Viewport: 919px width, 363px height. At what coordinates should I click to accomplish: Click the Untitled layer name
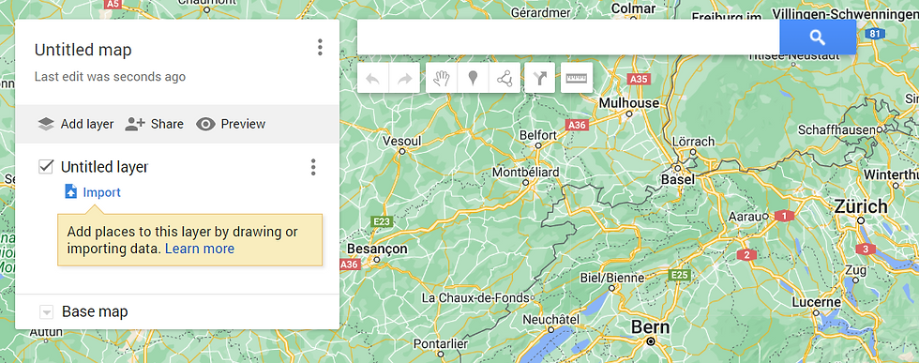tap(104, 167)
